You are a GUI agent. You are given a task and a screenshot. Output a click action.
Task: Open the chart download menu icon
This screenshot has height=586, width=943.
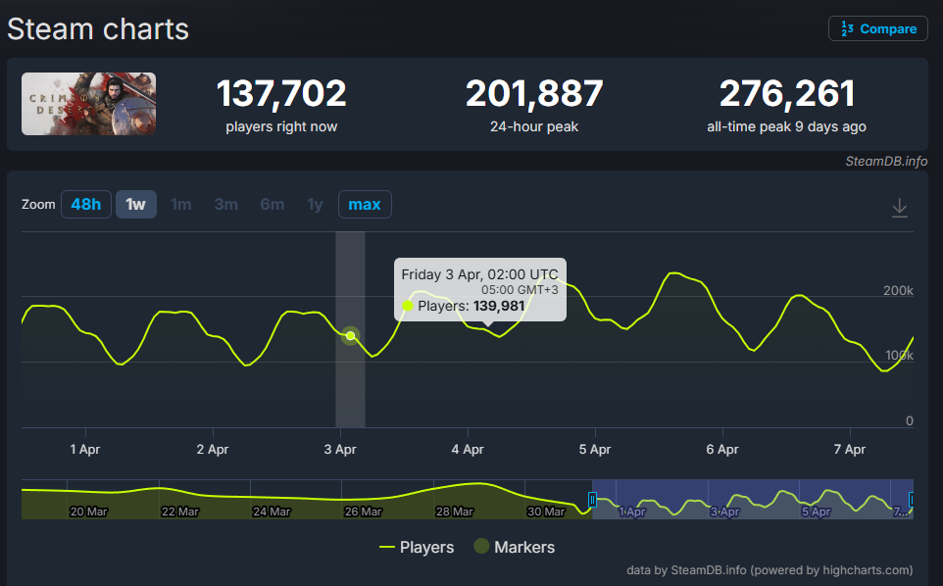[900, 208]
